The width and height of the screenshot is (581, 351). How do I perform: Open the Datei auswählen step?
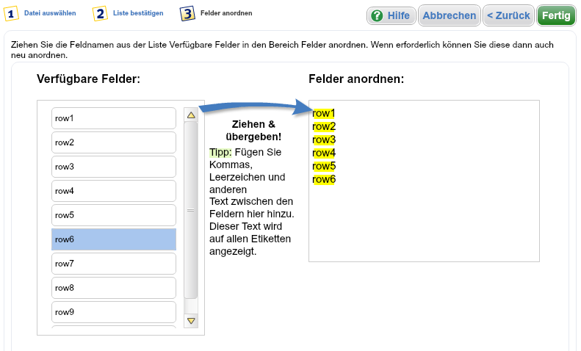(49, 13)
